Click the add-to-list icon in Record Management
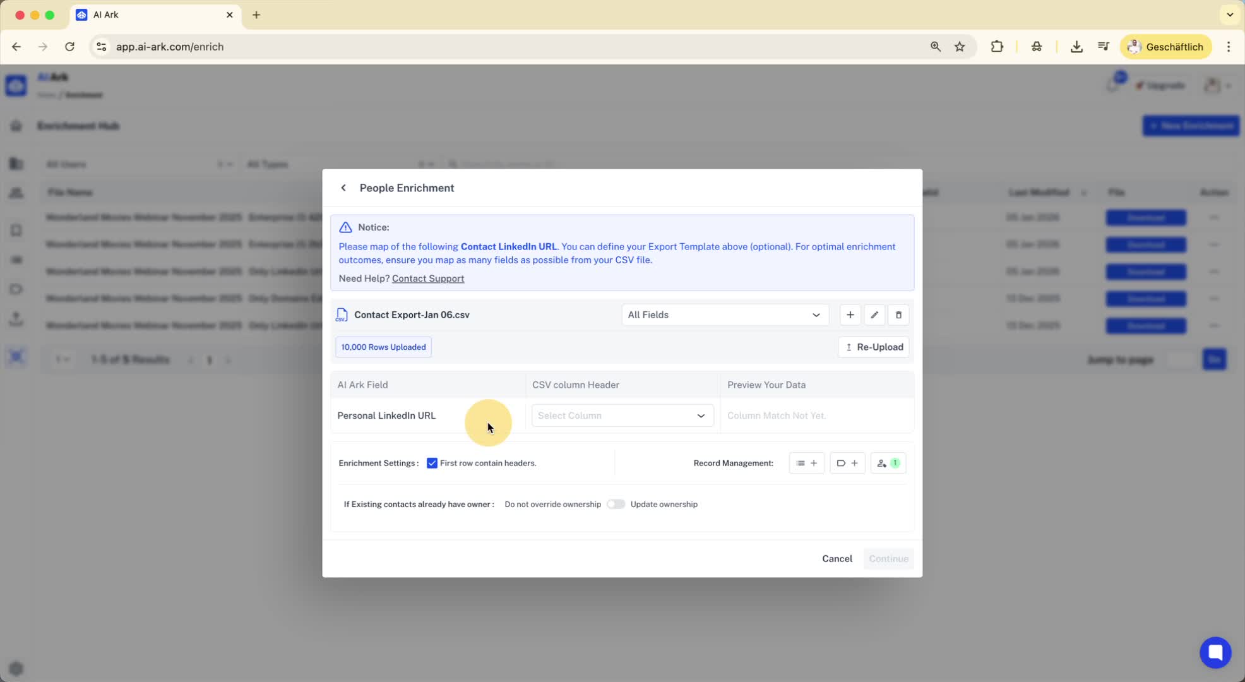The image size is (1245, 682). [806, 464]
